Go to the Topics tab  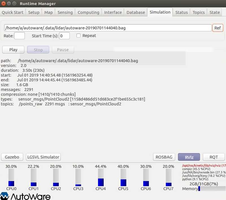point(199,12)
